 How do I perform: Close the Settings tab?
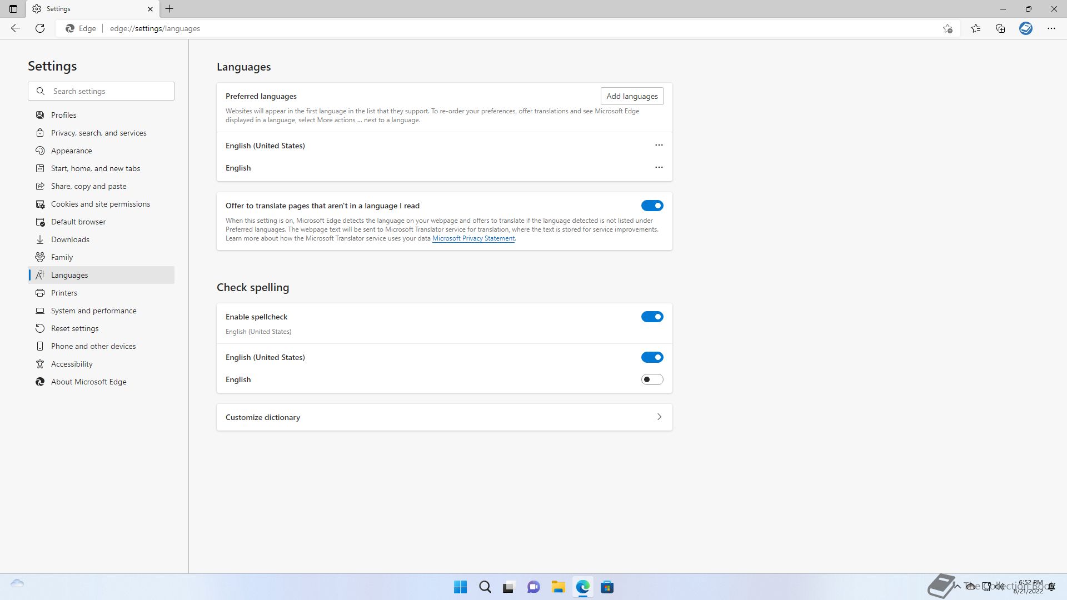tap(150, 9)
